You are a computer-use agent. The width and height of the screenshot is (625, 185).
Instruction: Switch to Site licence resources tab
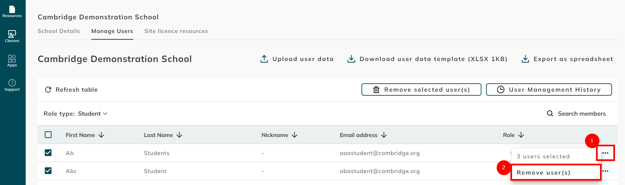click(176, 31)
